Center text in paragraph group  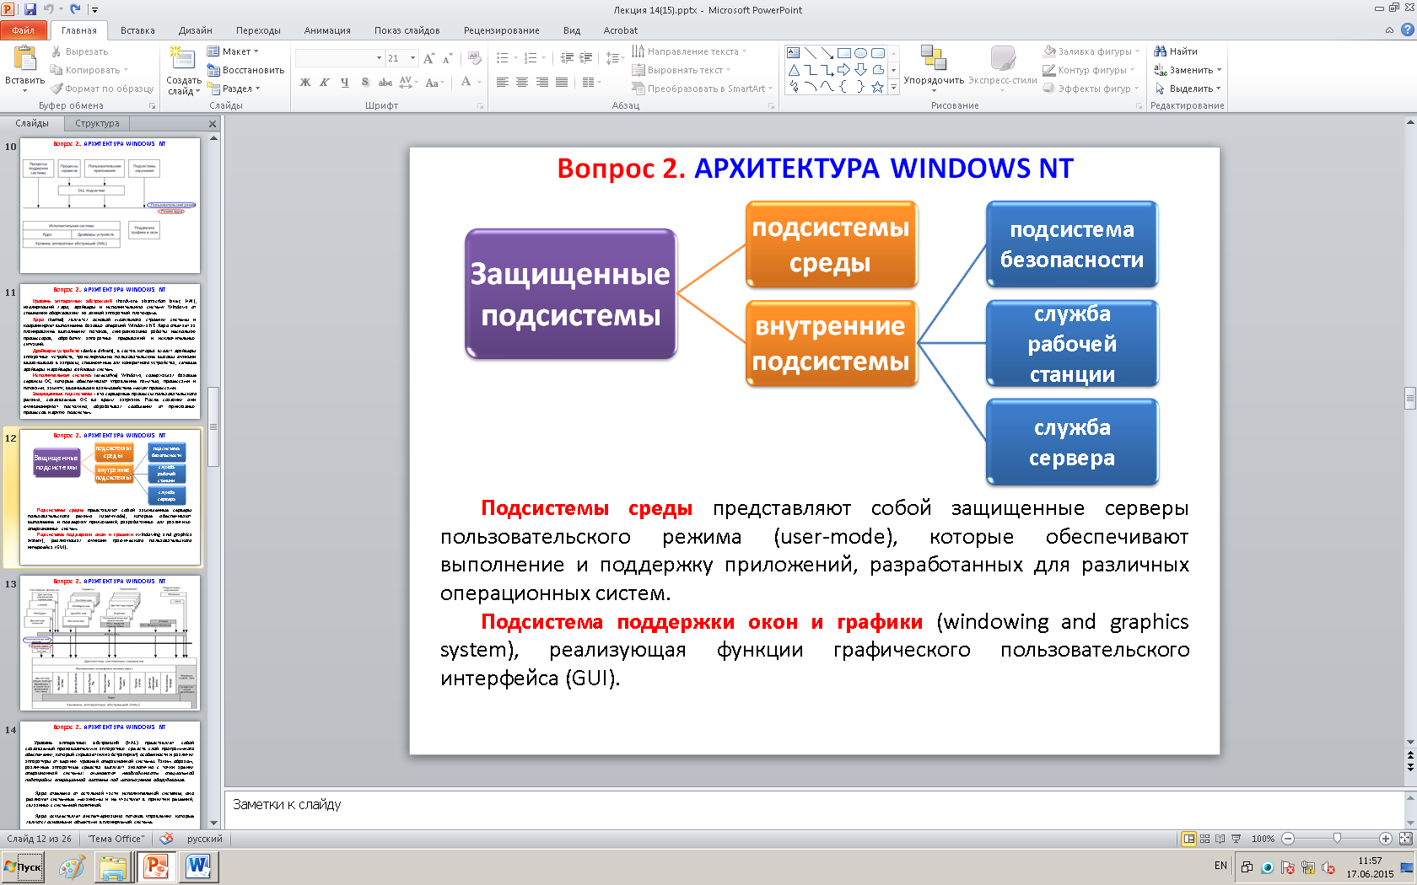(x=522, y=82)
